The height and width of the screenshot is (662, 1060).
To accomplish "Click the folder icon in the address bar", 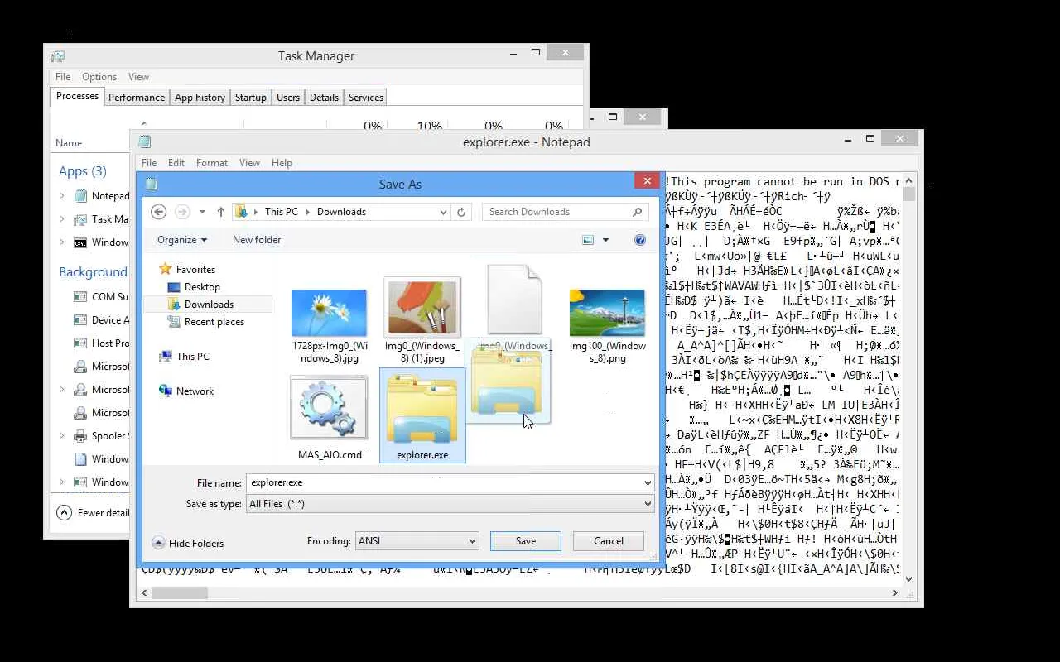I will (x=242, y=212).
